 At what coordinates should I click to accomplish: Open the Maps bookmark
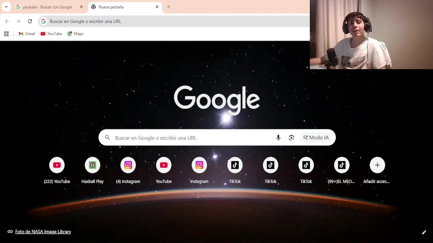(75, 34)
